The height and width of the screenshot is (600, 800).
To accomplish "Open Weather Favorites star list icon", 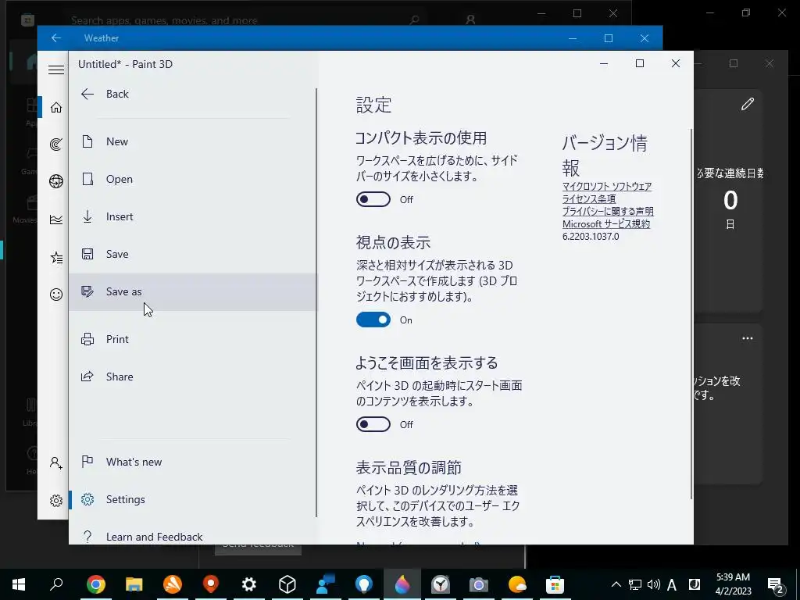I will 56,257.
